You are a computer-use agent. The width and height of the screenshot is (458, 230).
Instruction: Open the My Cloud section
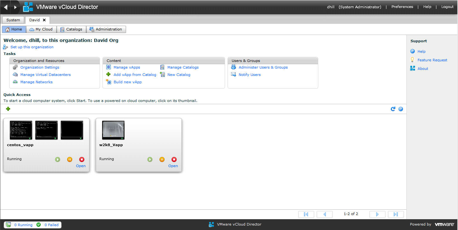pyautogui.click(x=41, y=29)
